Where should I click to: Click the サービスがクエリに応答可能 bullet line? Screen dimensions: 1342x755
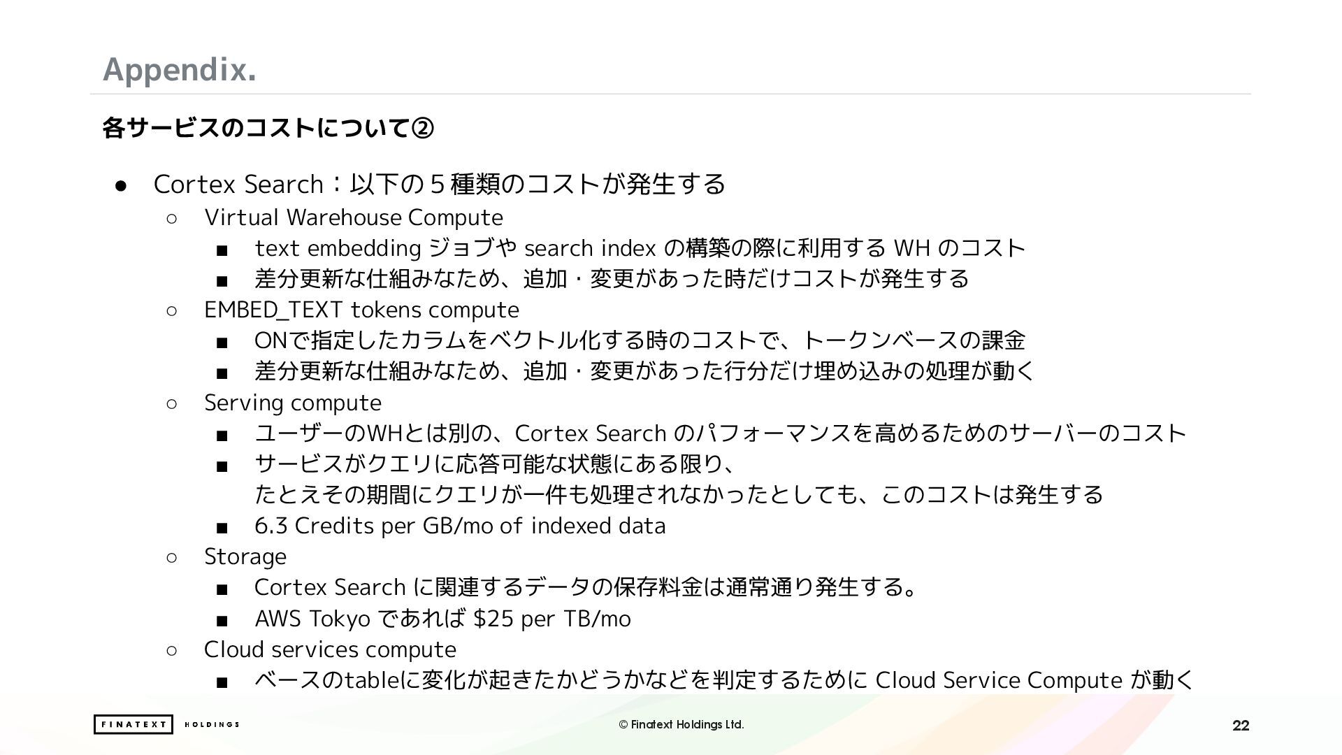point(679,480)
